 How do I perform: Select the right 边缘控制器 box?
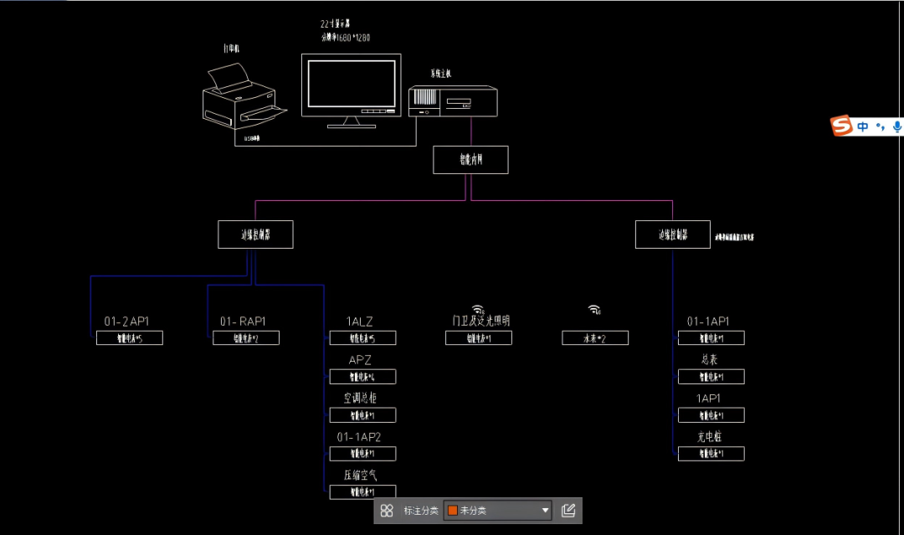(x=672, y=234)
